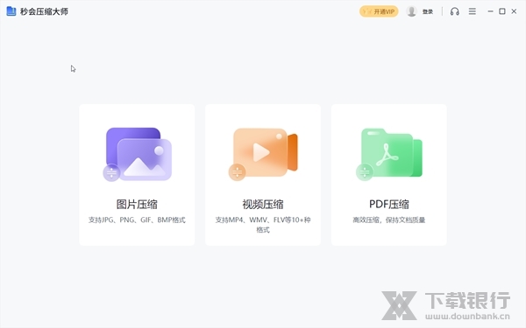The image size is (526, 328).
Task: Click text 高效压缩，保持文档质量
Action: [389, 220]
